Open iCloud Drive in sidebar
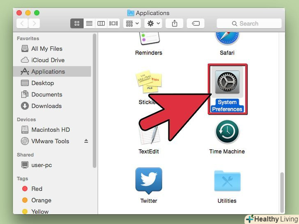299x224 pixels. (52, 60)
